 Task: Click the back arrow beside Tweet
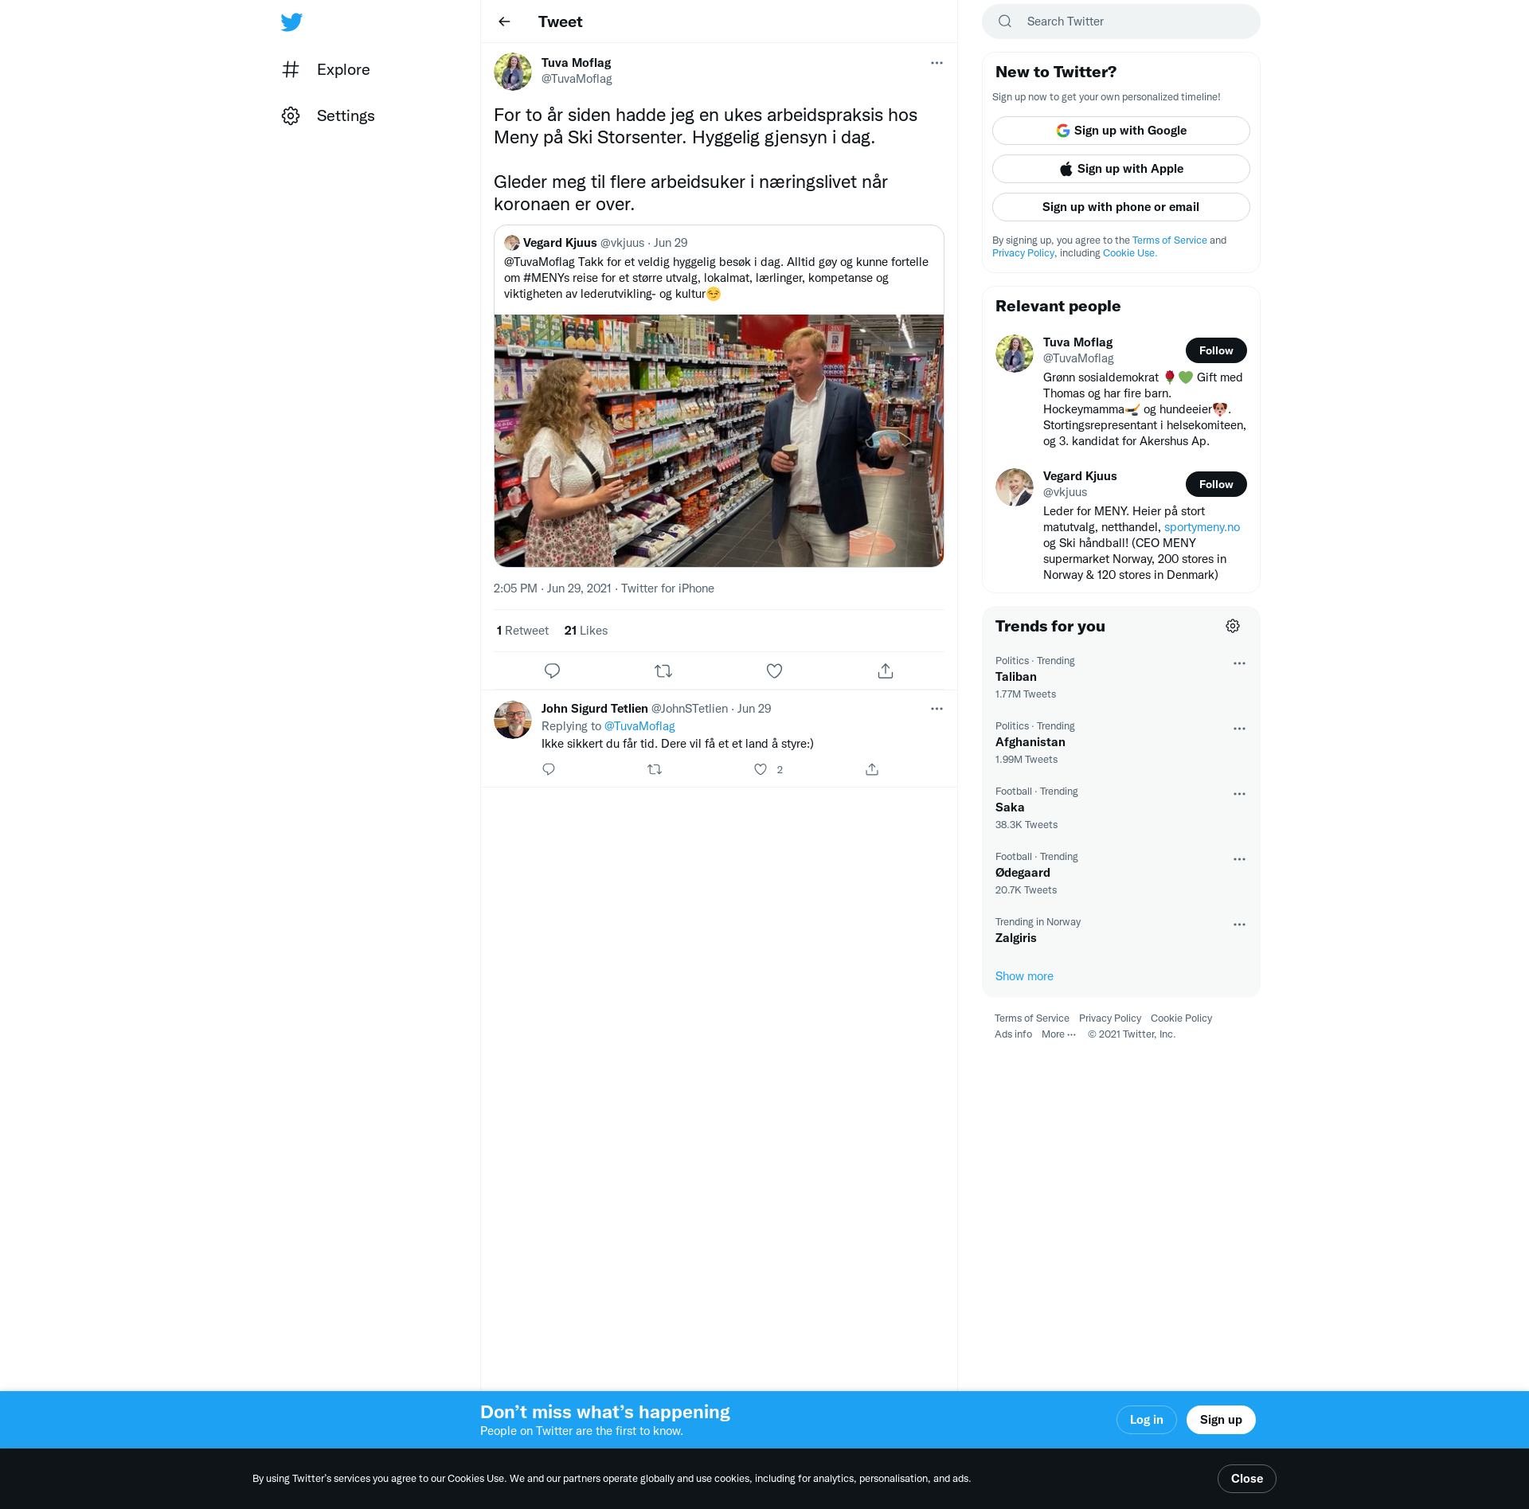pos(504,22)
